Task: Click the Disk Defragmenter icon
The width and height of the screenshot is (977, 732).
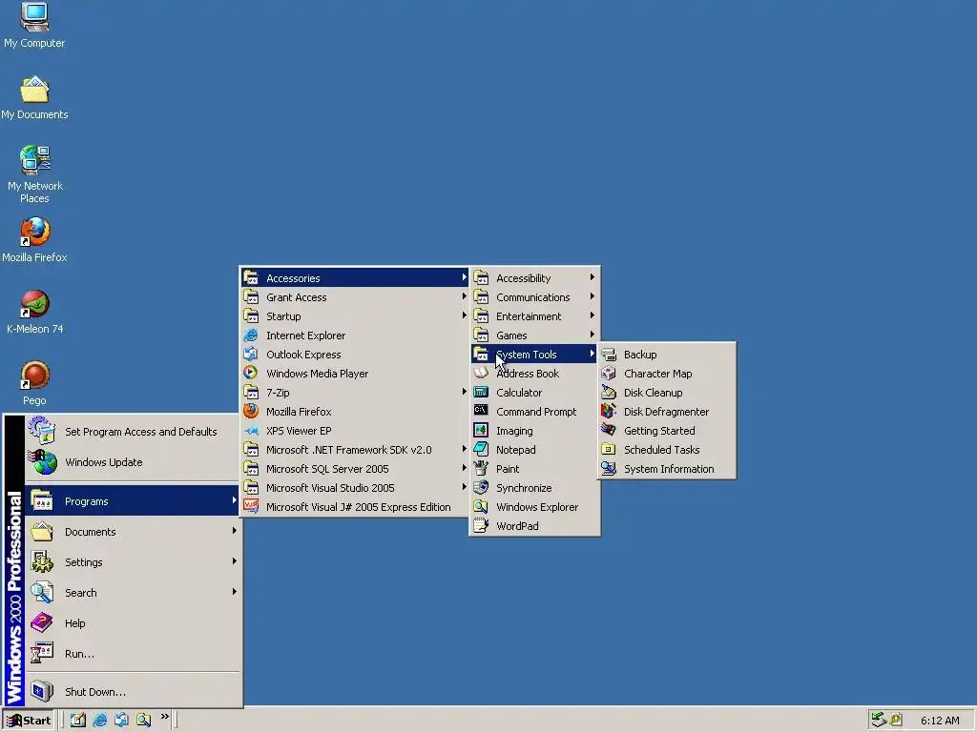Action: (609, 412)
